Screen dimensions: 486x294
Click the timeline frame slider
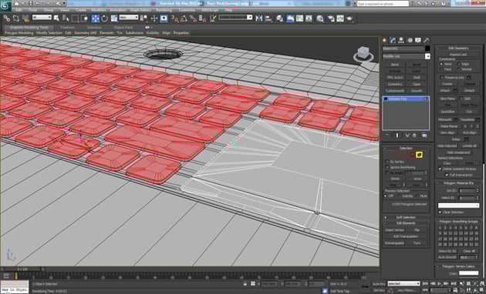(x=22, y=269)
